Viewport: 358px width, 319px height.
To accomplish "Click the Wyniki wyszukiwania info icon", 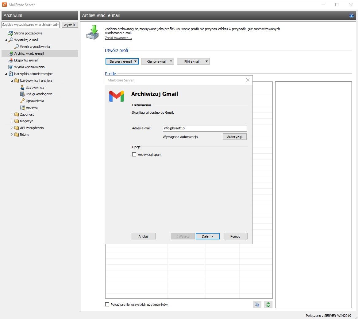I will 10,67.
